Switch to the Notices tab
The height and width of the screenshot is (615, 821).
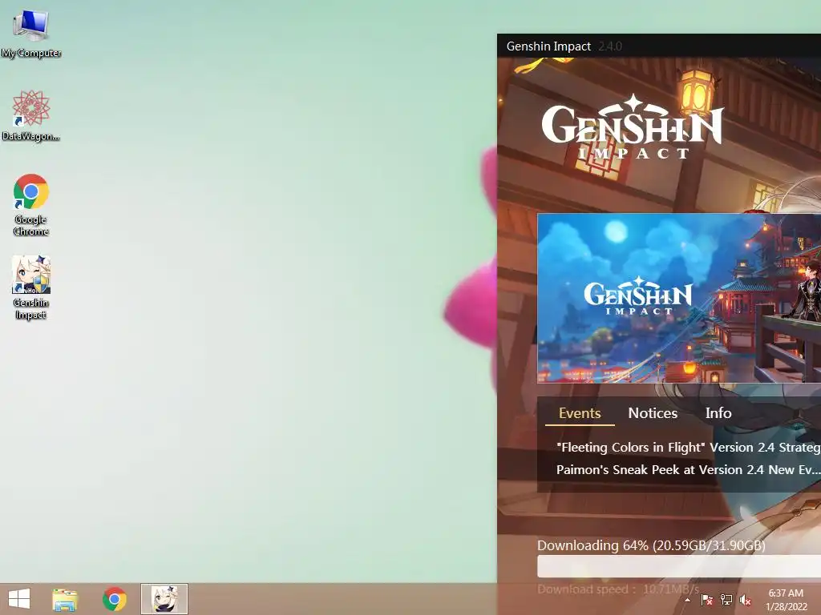[653, 413]
